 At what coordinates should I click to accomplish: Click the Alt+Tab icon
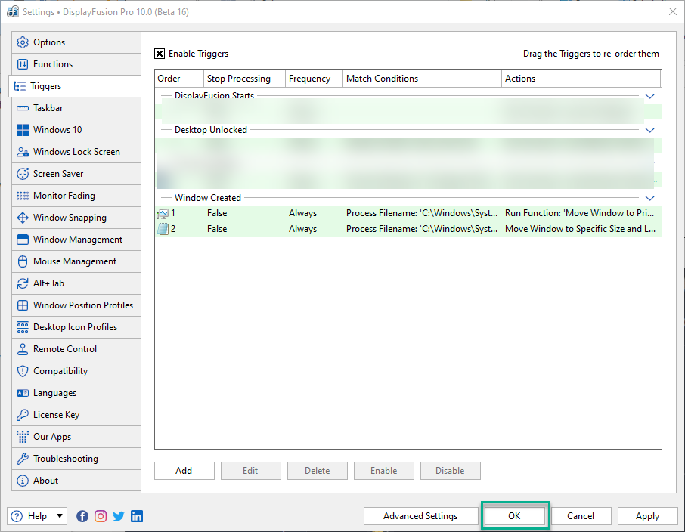click(22, 283)
